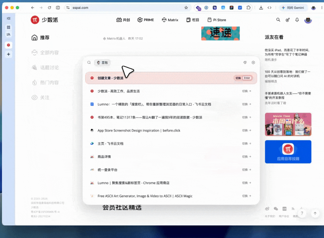Image resolution: width=324 pixels, height=238 pixels.
Task: Click the sspai.com address bar
Action: coord(127,8)
